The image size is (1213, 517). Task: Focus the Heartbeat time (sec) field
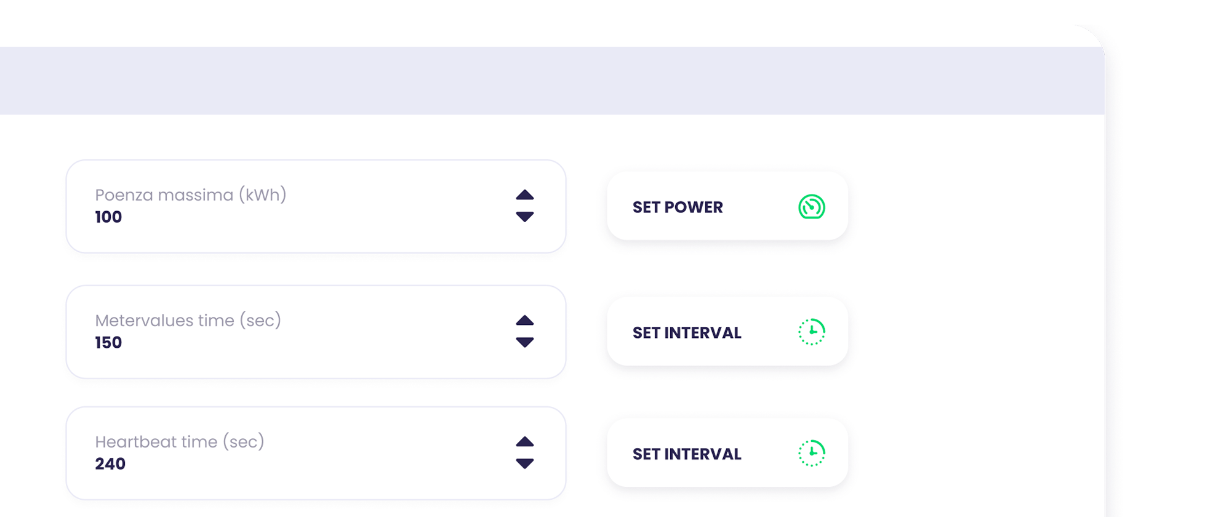pos(316,453)
